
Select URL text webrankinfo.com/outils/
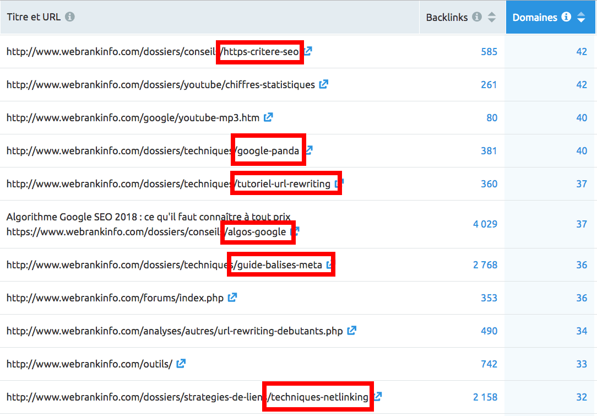89,364
